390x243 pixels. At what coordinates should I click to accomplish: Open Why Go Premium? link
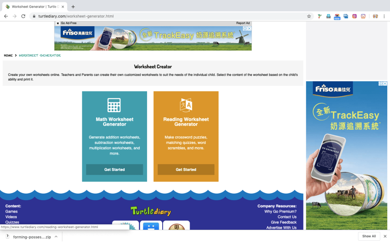(x=280, y=211)
